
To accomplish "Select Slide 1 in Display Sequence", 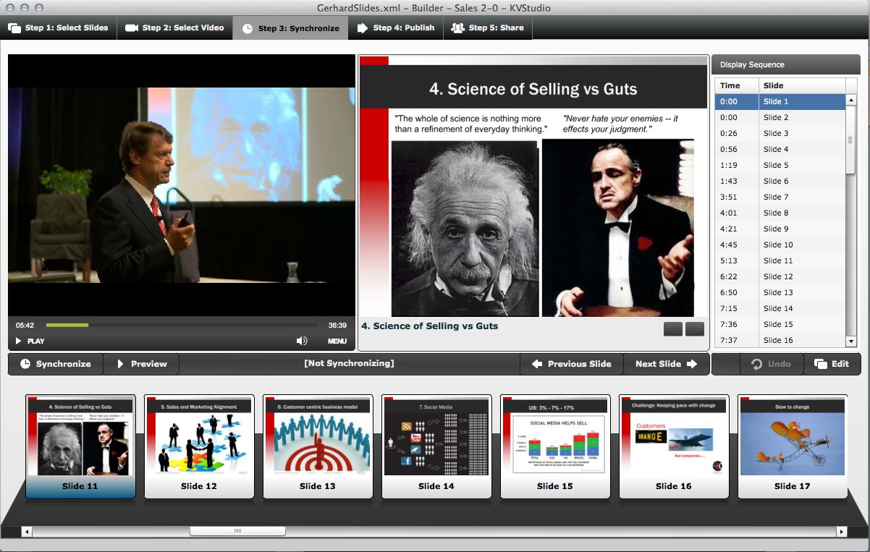I will pos(780,101).
